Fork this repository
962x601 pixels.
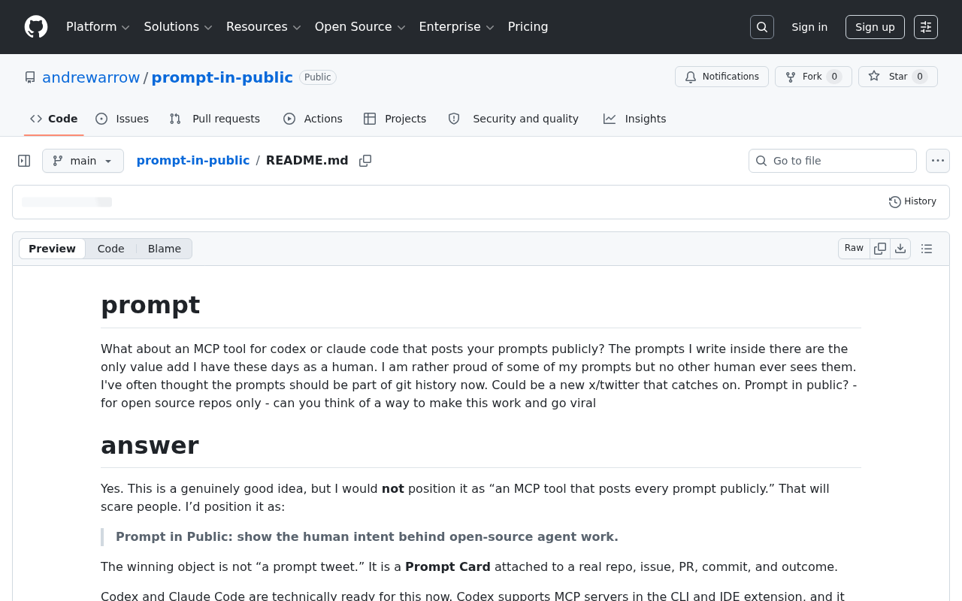tap(813, 77)
